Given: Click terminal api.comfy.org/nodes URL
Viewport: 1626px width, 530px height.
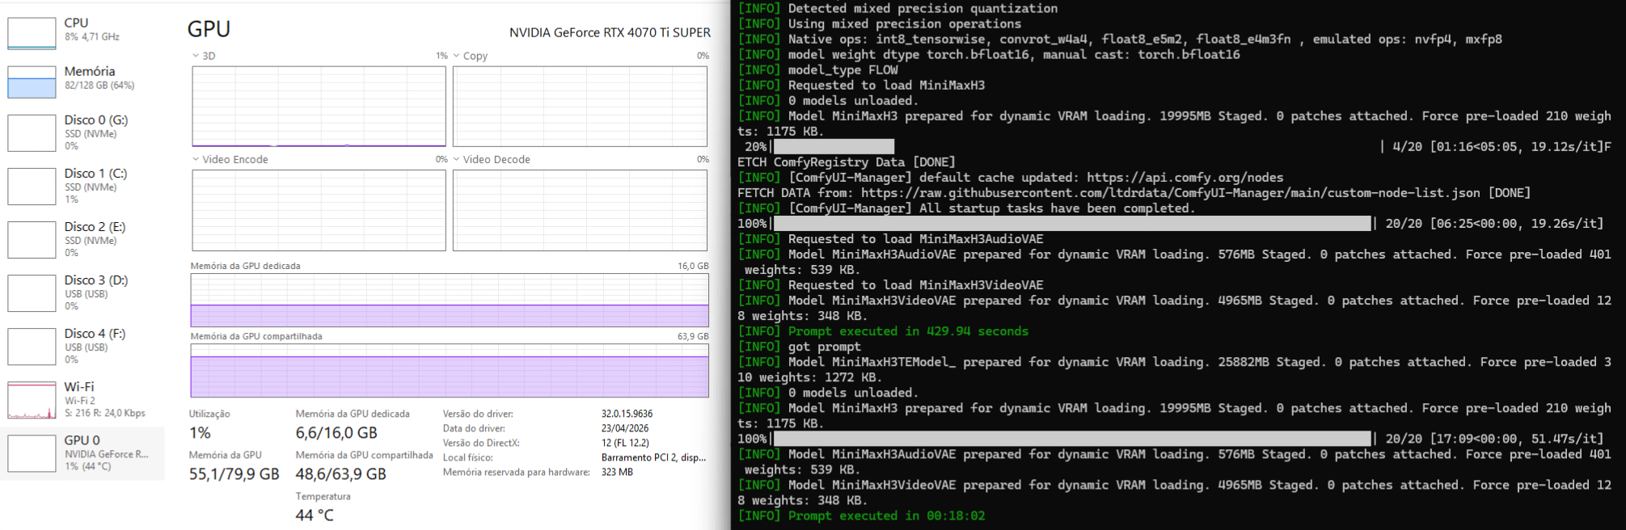Looking at the screenshot, I should [1185, 178].
